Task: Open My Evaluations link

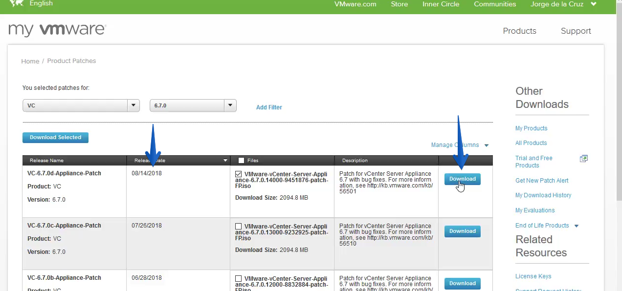Action: pyautogui.click(x=535, y=210)
